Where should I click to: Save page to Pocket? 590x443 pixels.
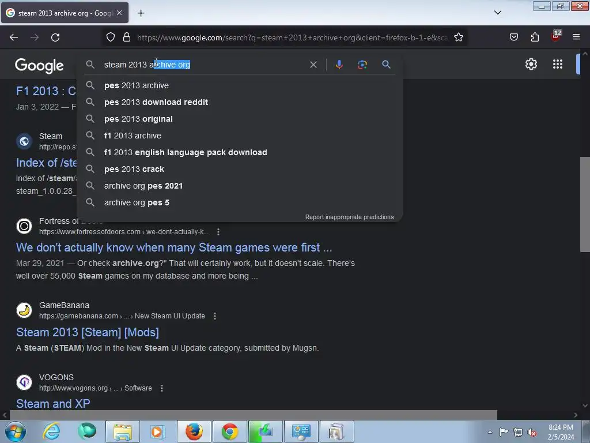[x=513, y=37]
